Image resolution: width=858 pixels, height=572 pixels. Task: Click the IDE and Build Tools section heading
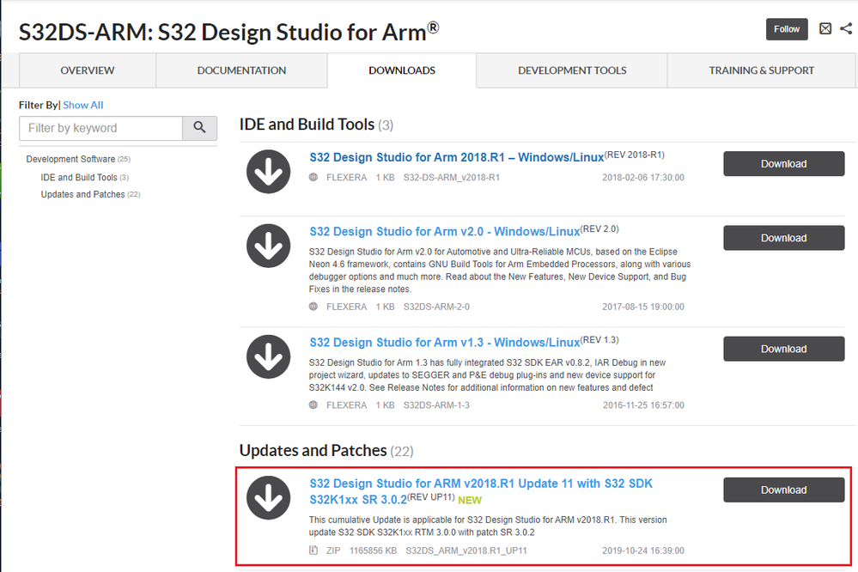tap(307, 125)
